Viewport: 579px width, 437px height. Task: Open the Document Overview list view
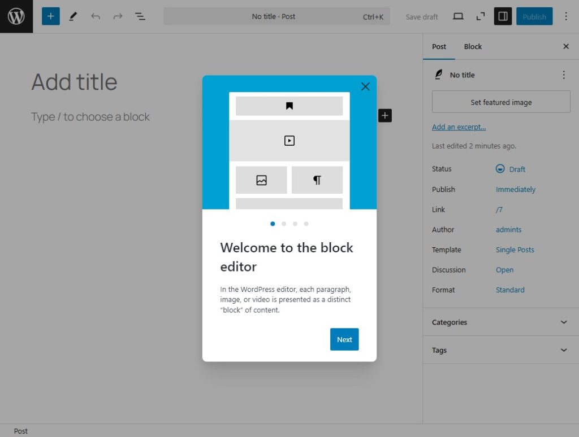[x=140, y=16]
